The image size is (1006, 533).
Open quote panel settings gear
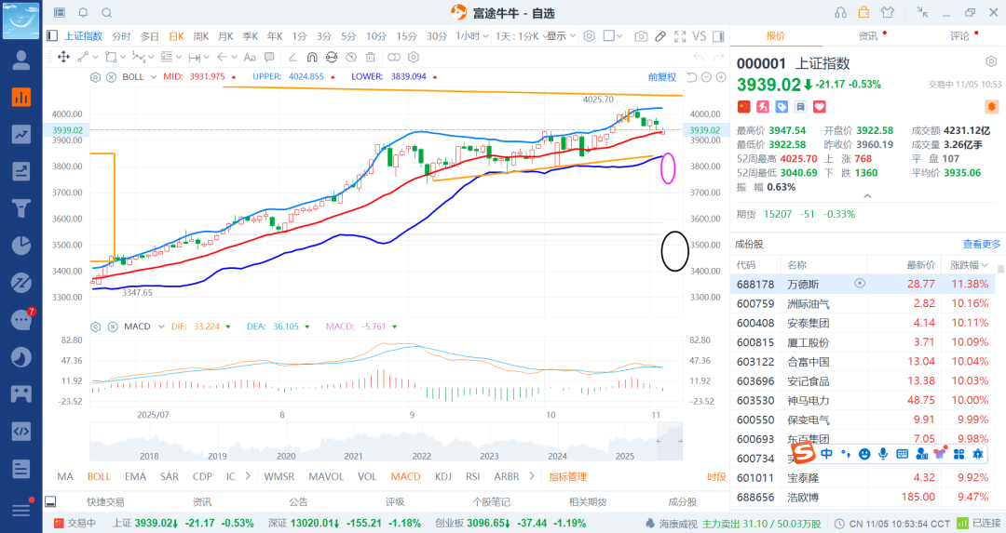tap(991, 61)
